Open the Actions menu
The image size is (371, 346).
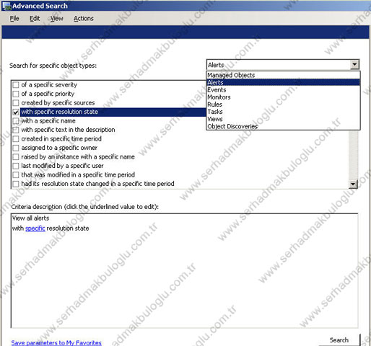point(84,19)
